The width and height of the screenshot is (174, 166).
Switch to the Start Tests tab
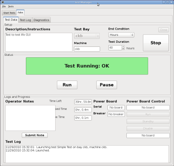click(9, 13)
